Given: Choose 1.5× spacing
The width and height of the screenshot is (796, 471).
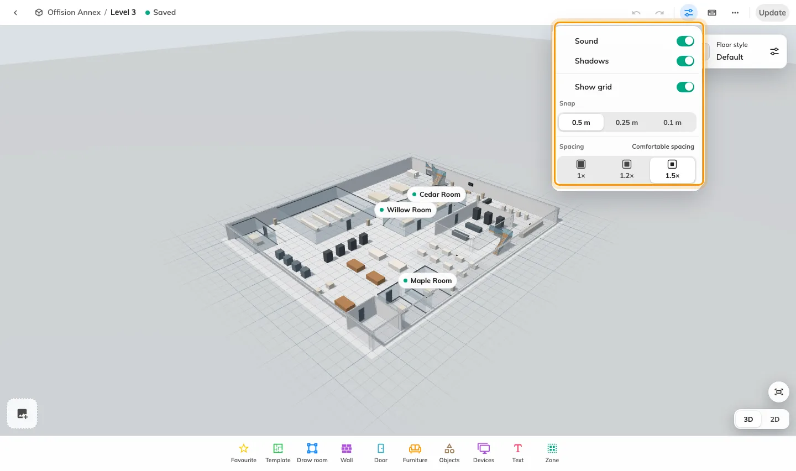Looking at the screenshot, I should (x=672, y=169).
